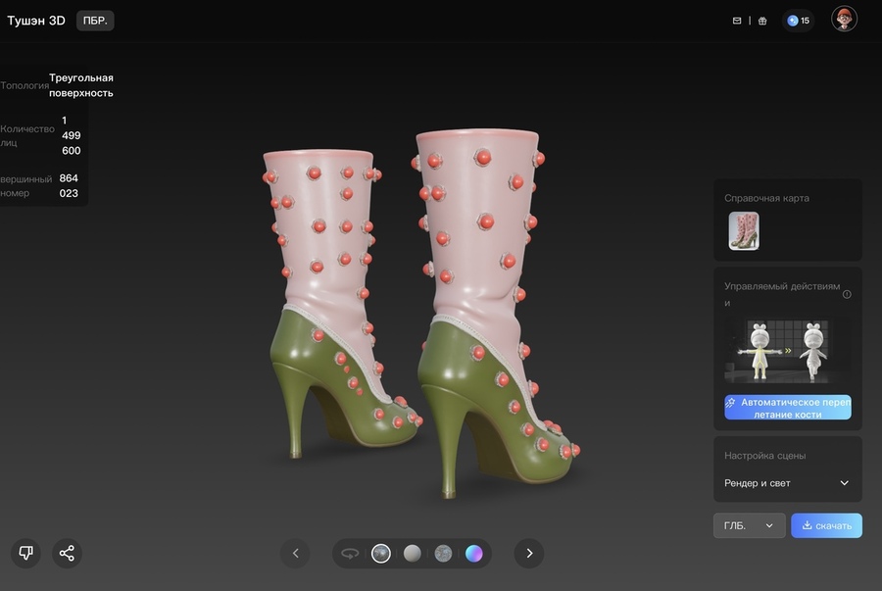
Task: Open the reference image boot thumbnail
Action: [x=743, y=231]
